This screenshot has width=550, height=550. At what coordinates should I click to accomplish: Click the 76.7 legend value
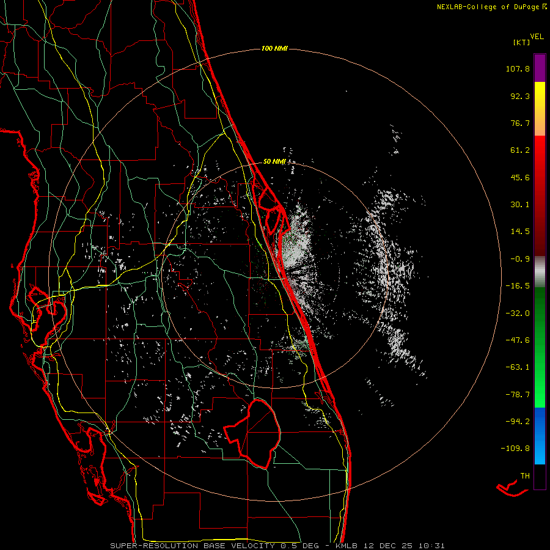click(x=520, y=123)
